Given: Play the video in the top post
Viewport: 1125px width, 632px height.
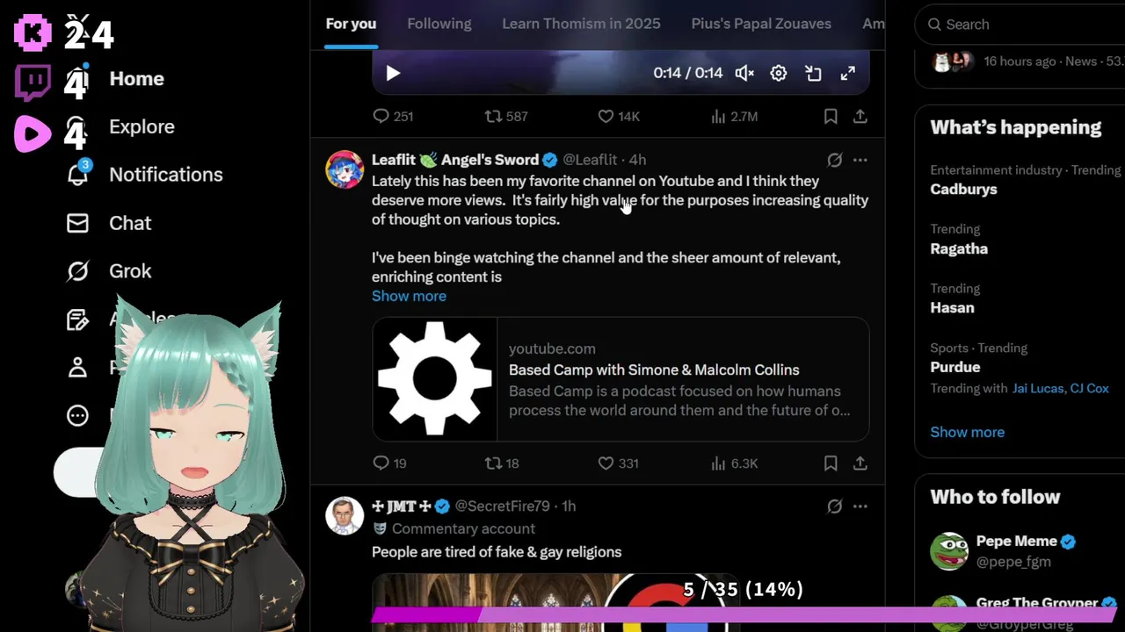Looking at the screenshot, I should [393, 73].
